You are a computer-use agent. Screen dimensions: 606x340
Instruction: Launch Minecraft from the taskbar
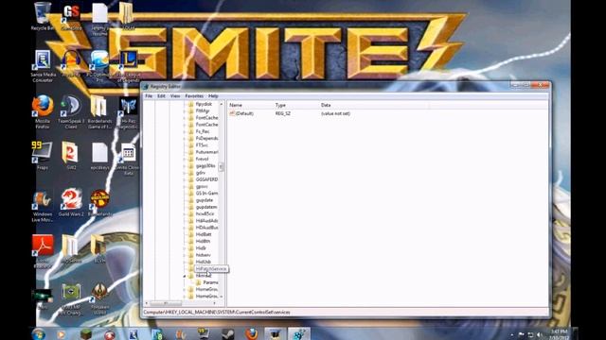(86, 333)
